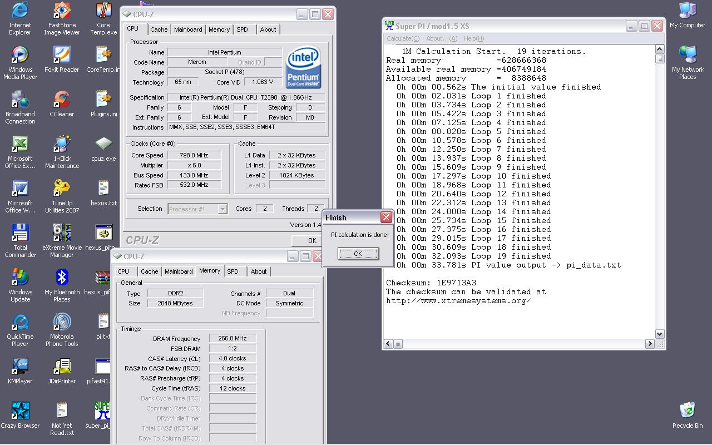Screen dimensions: 712x445
Task: Open Memory tab in top CPU-Z window
Action: point(219,29)
